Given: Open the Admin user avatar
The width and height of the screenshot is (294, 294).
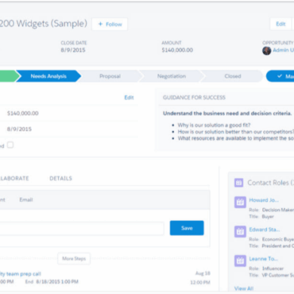Looking at the screenshot, I should tap(267, 51).
